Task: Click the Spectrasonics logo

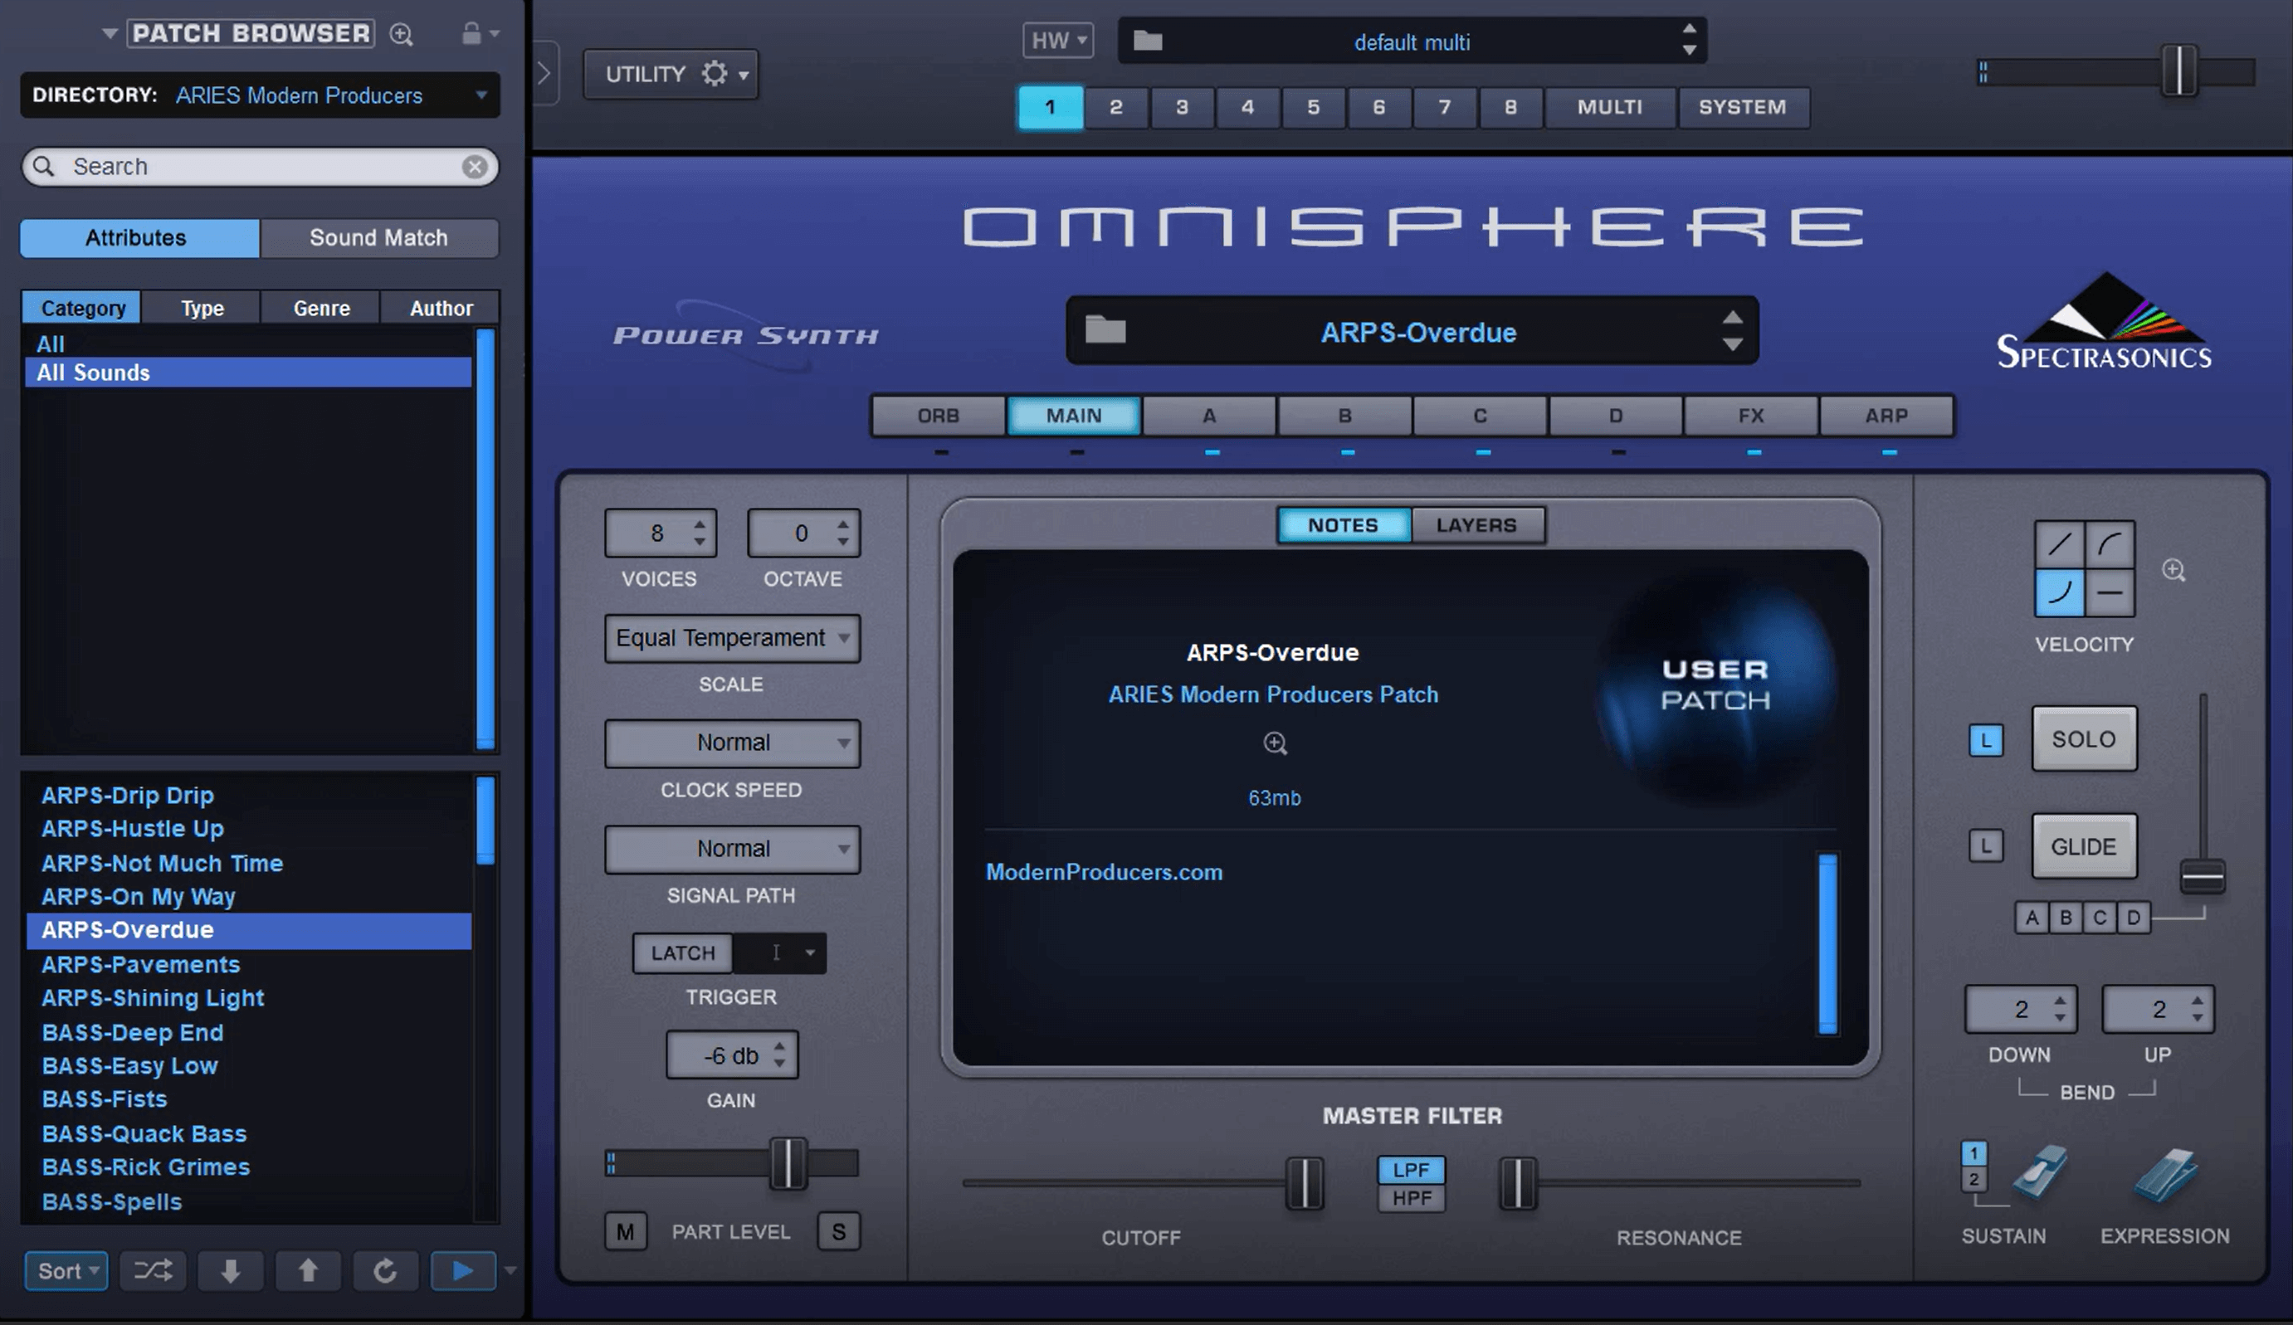Action: click(2104, 321)
